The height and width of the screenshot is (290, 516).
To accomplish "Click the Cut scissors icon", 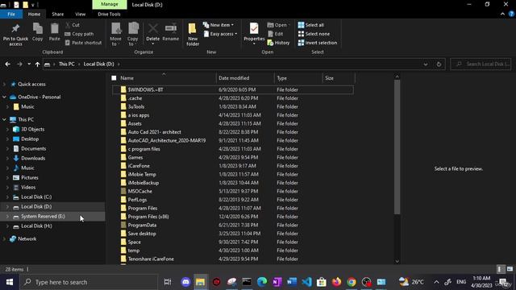I will [x=68, y=25].
